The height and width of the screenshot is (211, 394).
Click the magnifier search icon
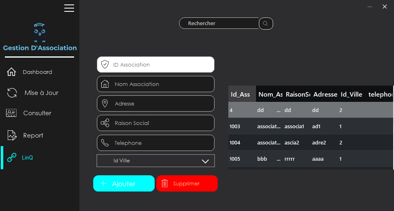[266, 24]
